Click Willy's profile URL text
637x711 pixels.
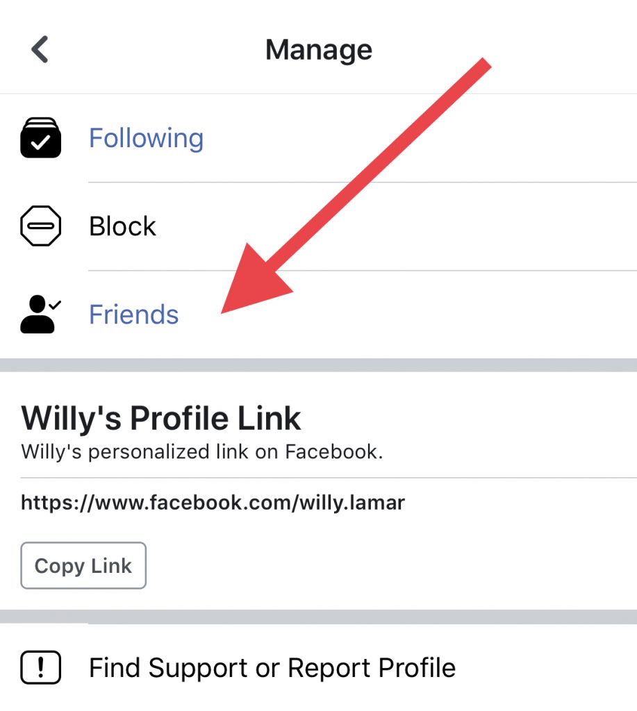(x=213, y=502)
